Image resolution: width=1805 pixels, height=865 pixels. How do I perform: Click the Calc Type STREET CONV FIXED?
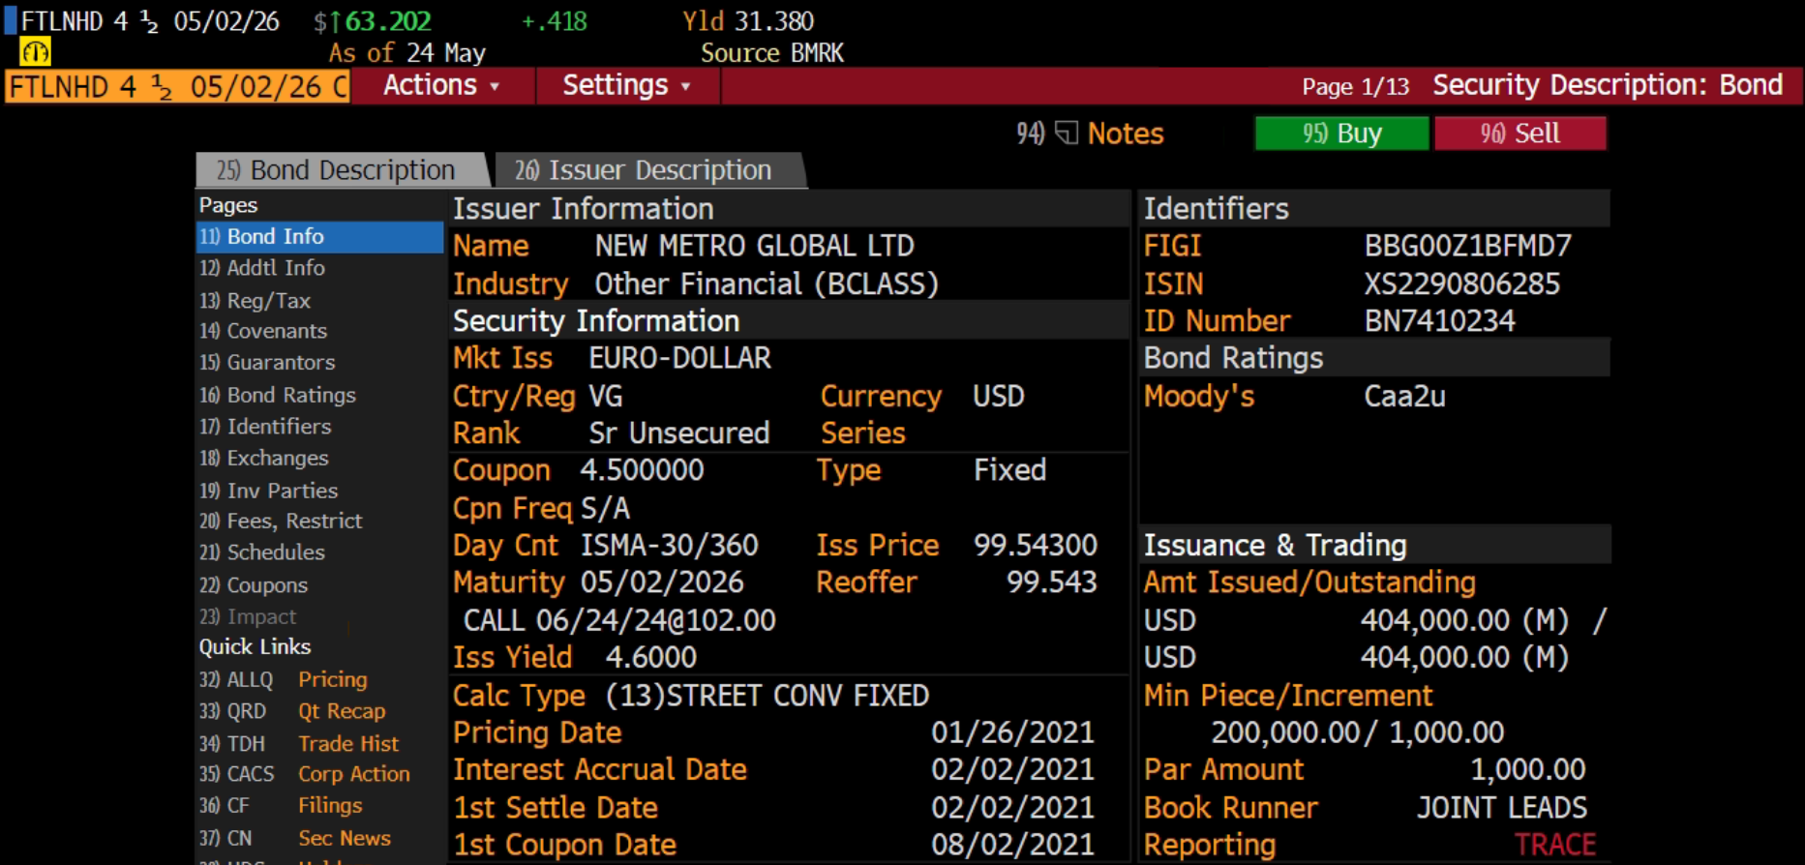(767, 696)
